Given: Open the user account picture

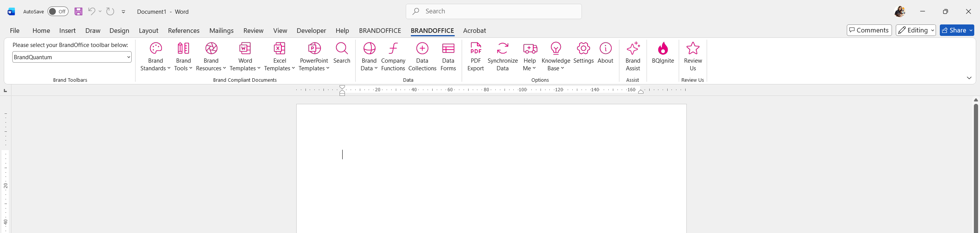Looking at the screenshot, I should 900,11.
